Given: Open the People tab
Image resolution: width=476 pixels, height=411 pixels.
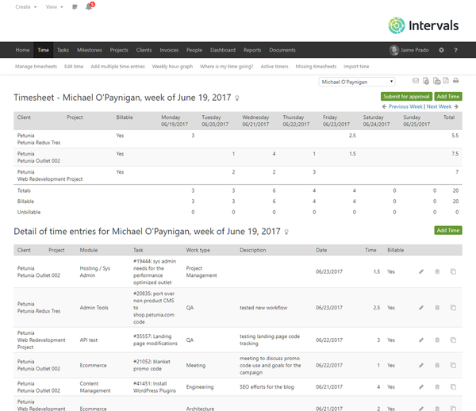Looking at the screenshot, I should click(194, 50).
